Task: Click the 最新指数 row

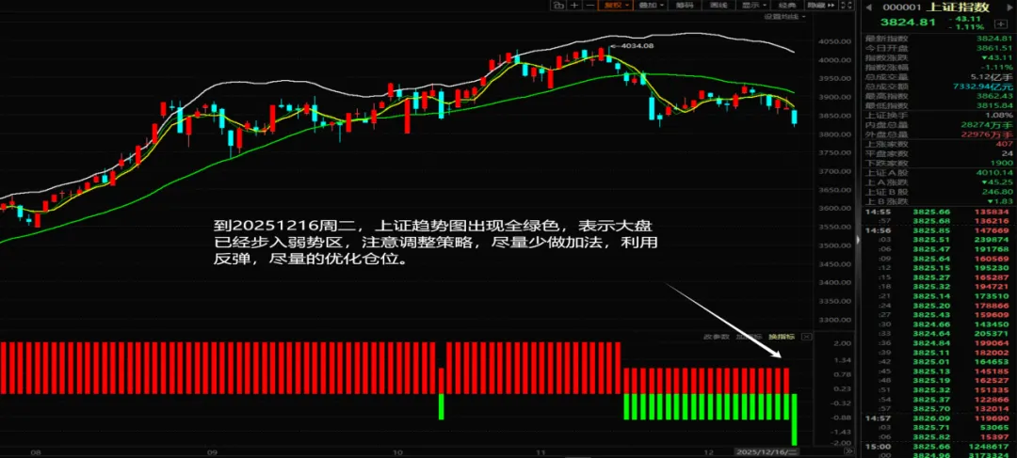Action: click(x=940, y=38)
